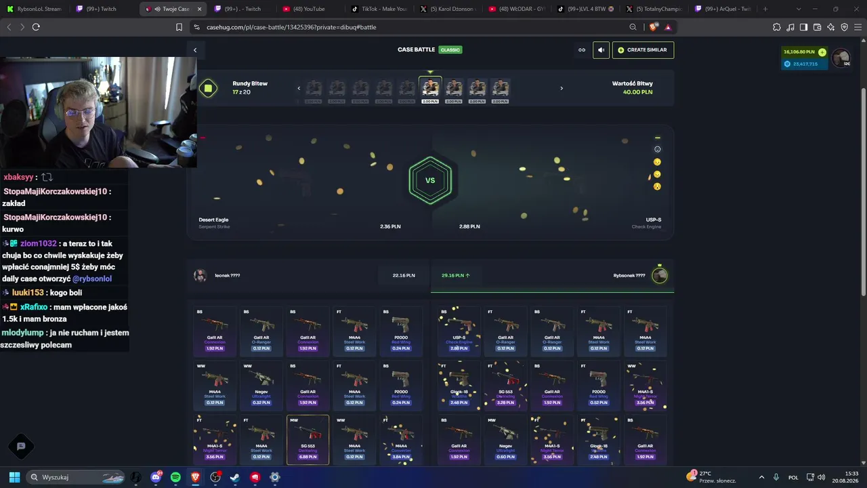Image resolution: width=867 pixels, height=488 pixels.
Task: Click chat username mlodylump
Action: (22, 333)
